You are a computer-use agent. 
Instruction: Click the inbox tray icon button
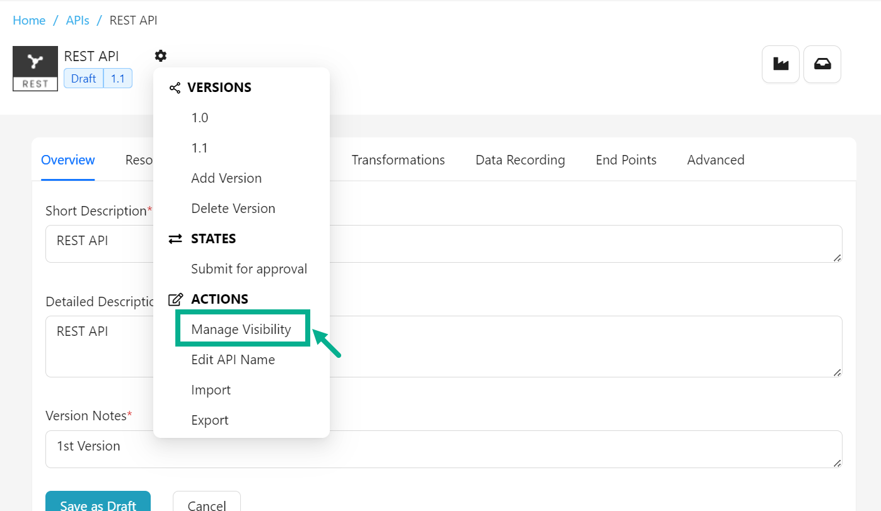click(822, 64)
